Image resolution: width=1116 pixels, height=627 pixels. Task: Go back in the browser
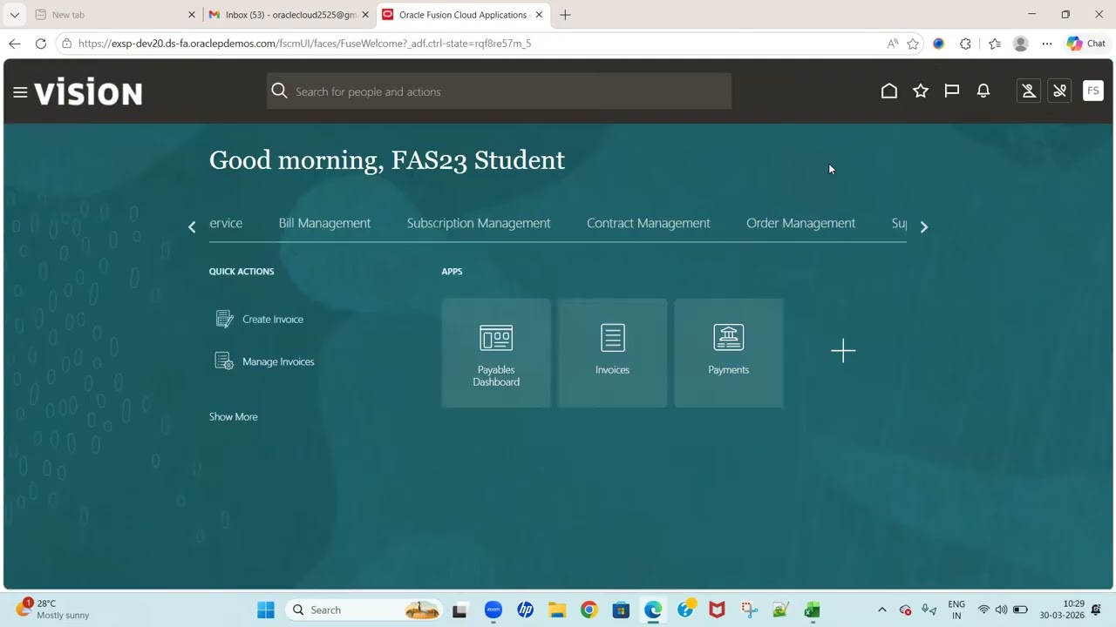(15, 44)
